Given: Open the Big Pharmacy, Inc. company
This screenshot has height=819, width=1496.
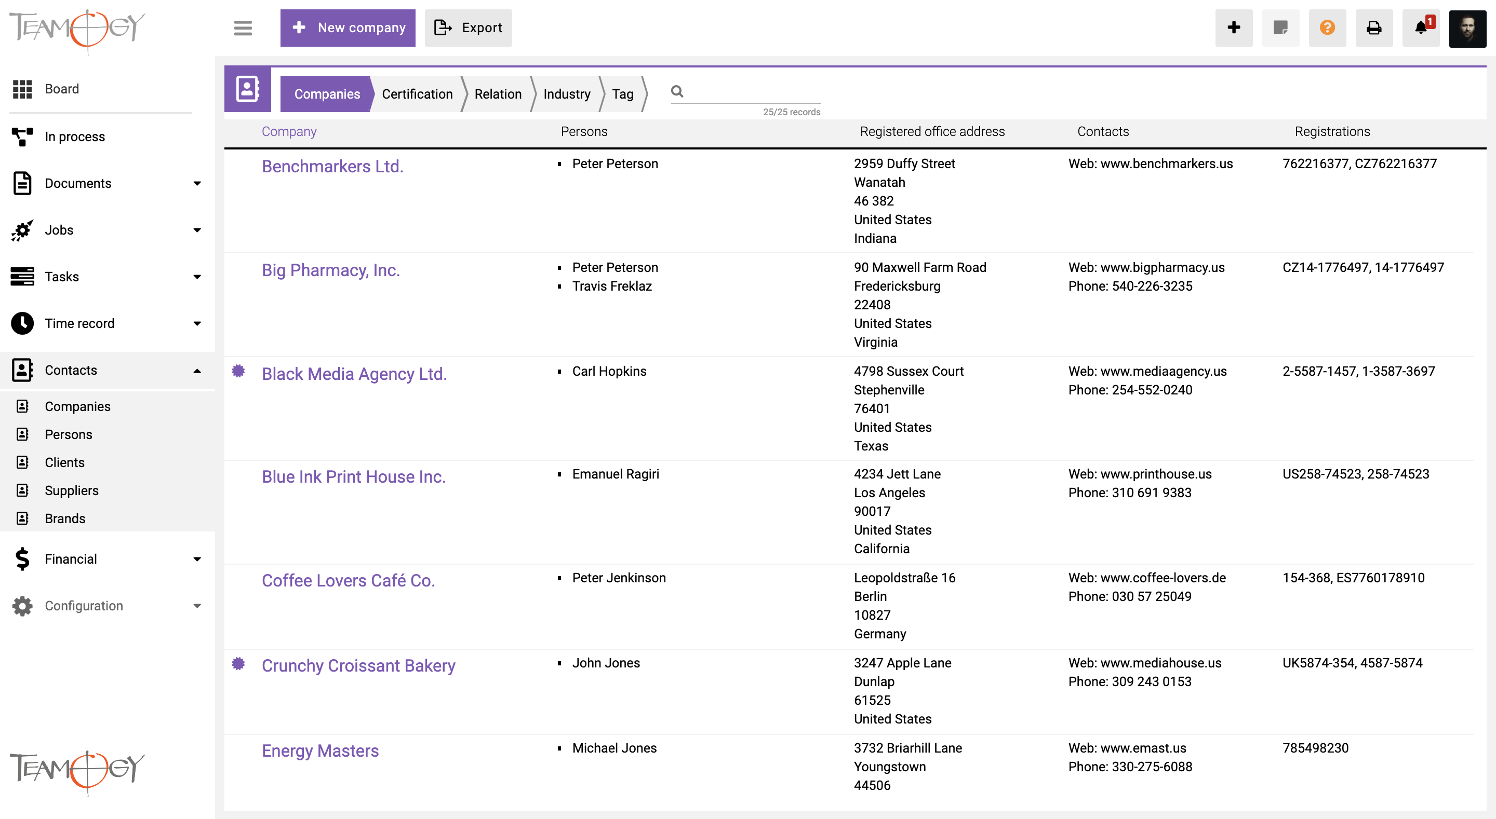Looking at the screenshot, I should click(330, 270).
